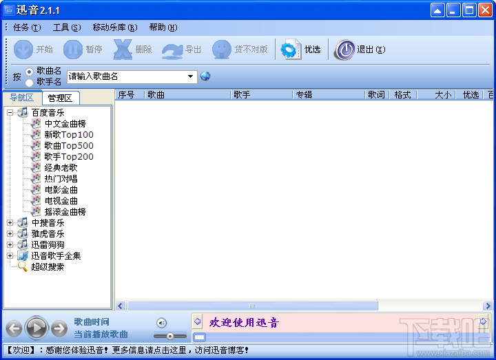The width and height of the screenshot is (496, 360).
Task: Expand the 迅雷狗狗 tree node
Action: pos(10,244)
